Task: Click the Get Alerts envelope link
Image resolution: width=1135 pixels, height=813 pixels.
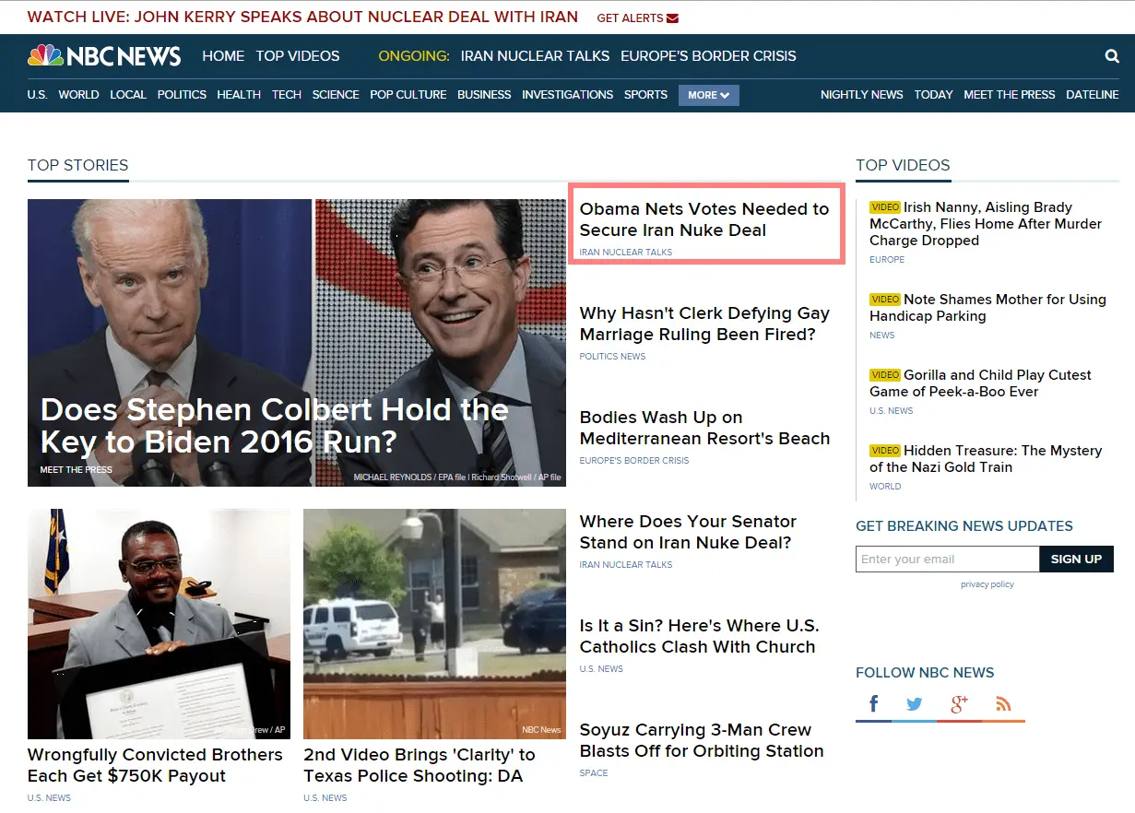Action: pos(637,18)
